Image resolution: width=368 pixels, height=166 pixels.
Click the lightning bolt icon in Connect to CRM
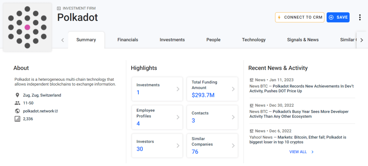click(x=279, y=17)
